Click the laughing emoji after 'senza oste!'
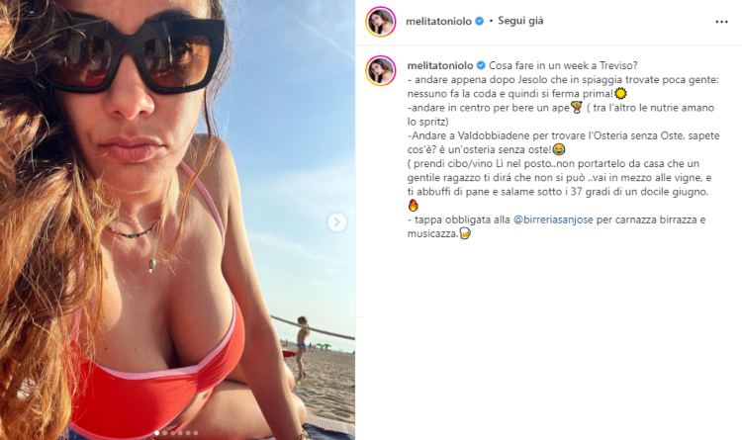This screenshot has height=440, width=742. [x=559, y=149]
